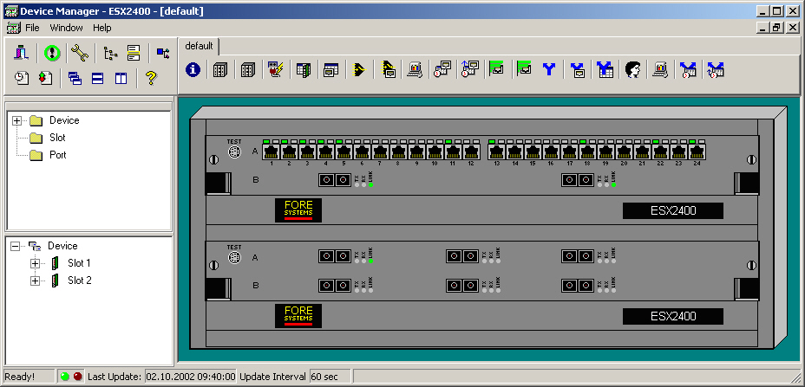The width and height of the screenshot is (805, 387).
Task: Select the Port folder in tree
Action: tap(57, 155)
